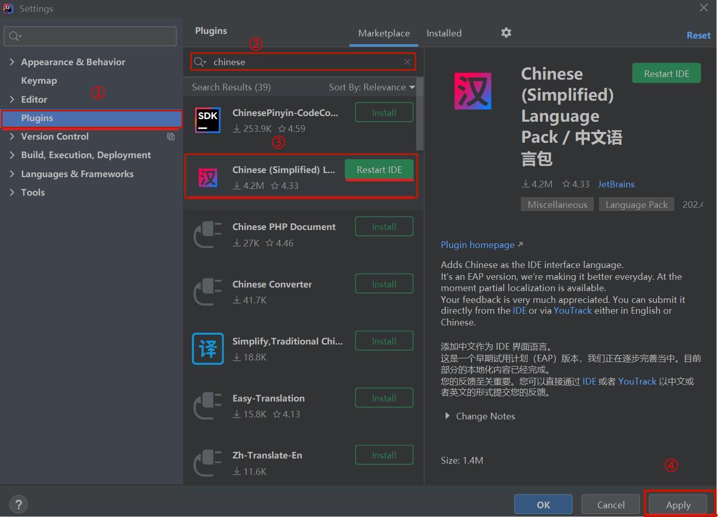Select Plugins in the settings tree
The height and width of the screenshot is (517, 718).
(92, 118)
